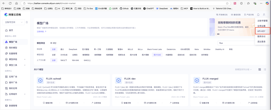Bookmark this page with the star icon
The width and height of the screenshot is (271, 110).
[227, 3]
